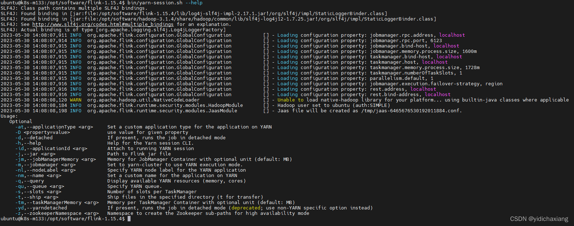Click the timestamp 2023-05-30 14:08:07,911
574x226 pixels.
point(34,35)
